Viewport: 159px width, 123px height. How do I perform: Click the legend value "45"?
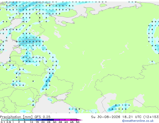[x=72, y=122]
